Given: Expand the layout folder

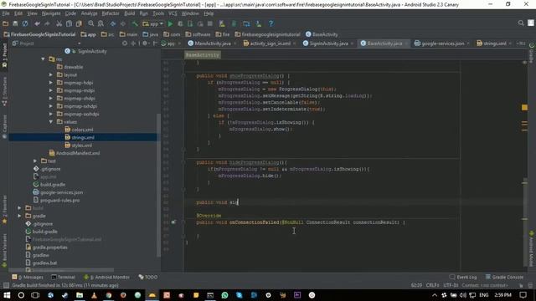Looking at the screenshot, I should click(51, 74).
